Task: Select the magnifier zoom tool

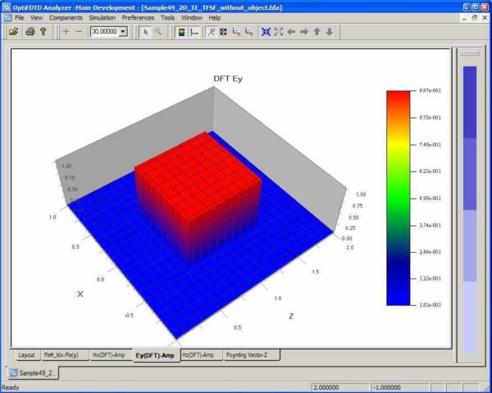Action: pyautogui.click(x=157, y=31)
